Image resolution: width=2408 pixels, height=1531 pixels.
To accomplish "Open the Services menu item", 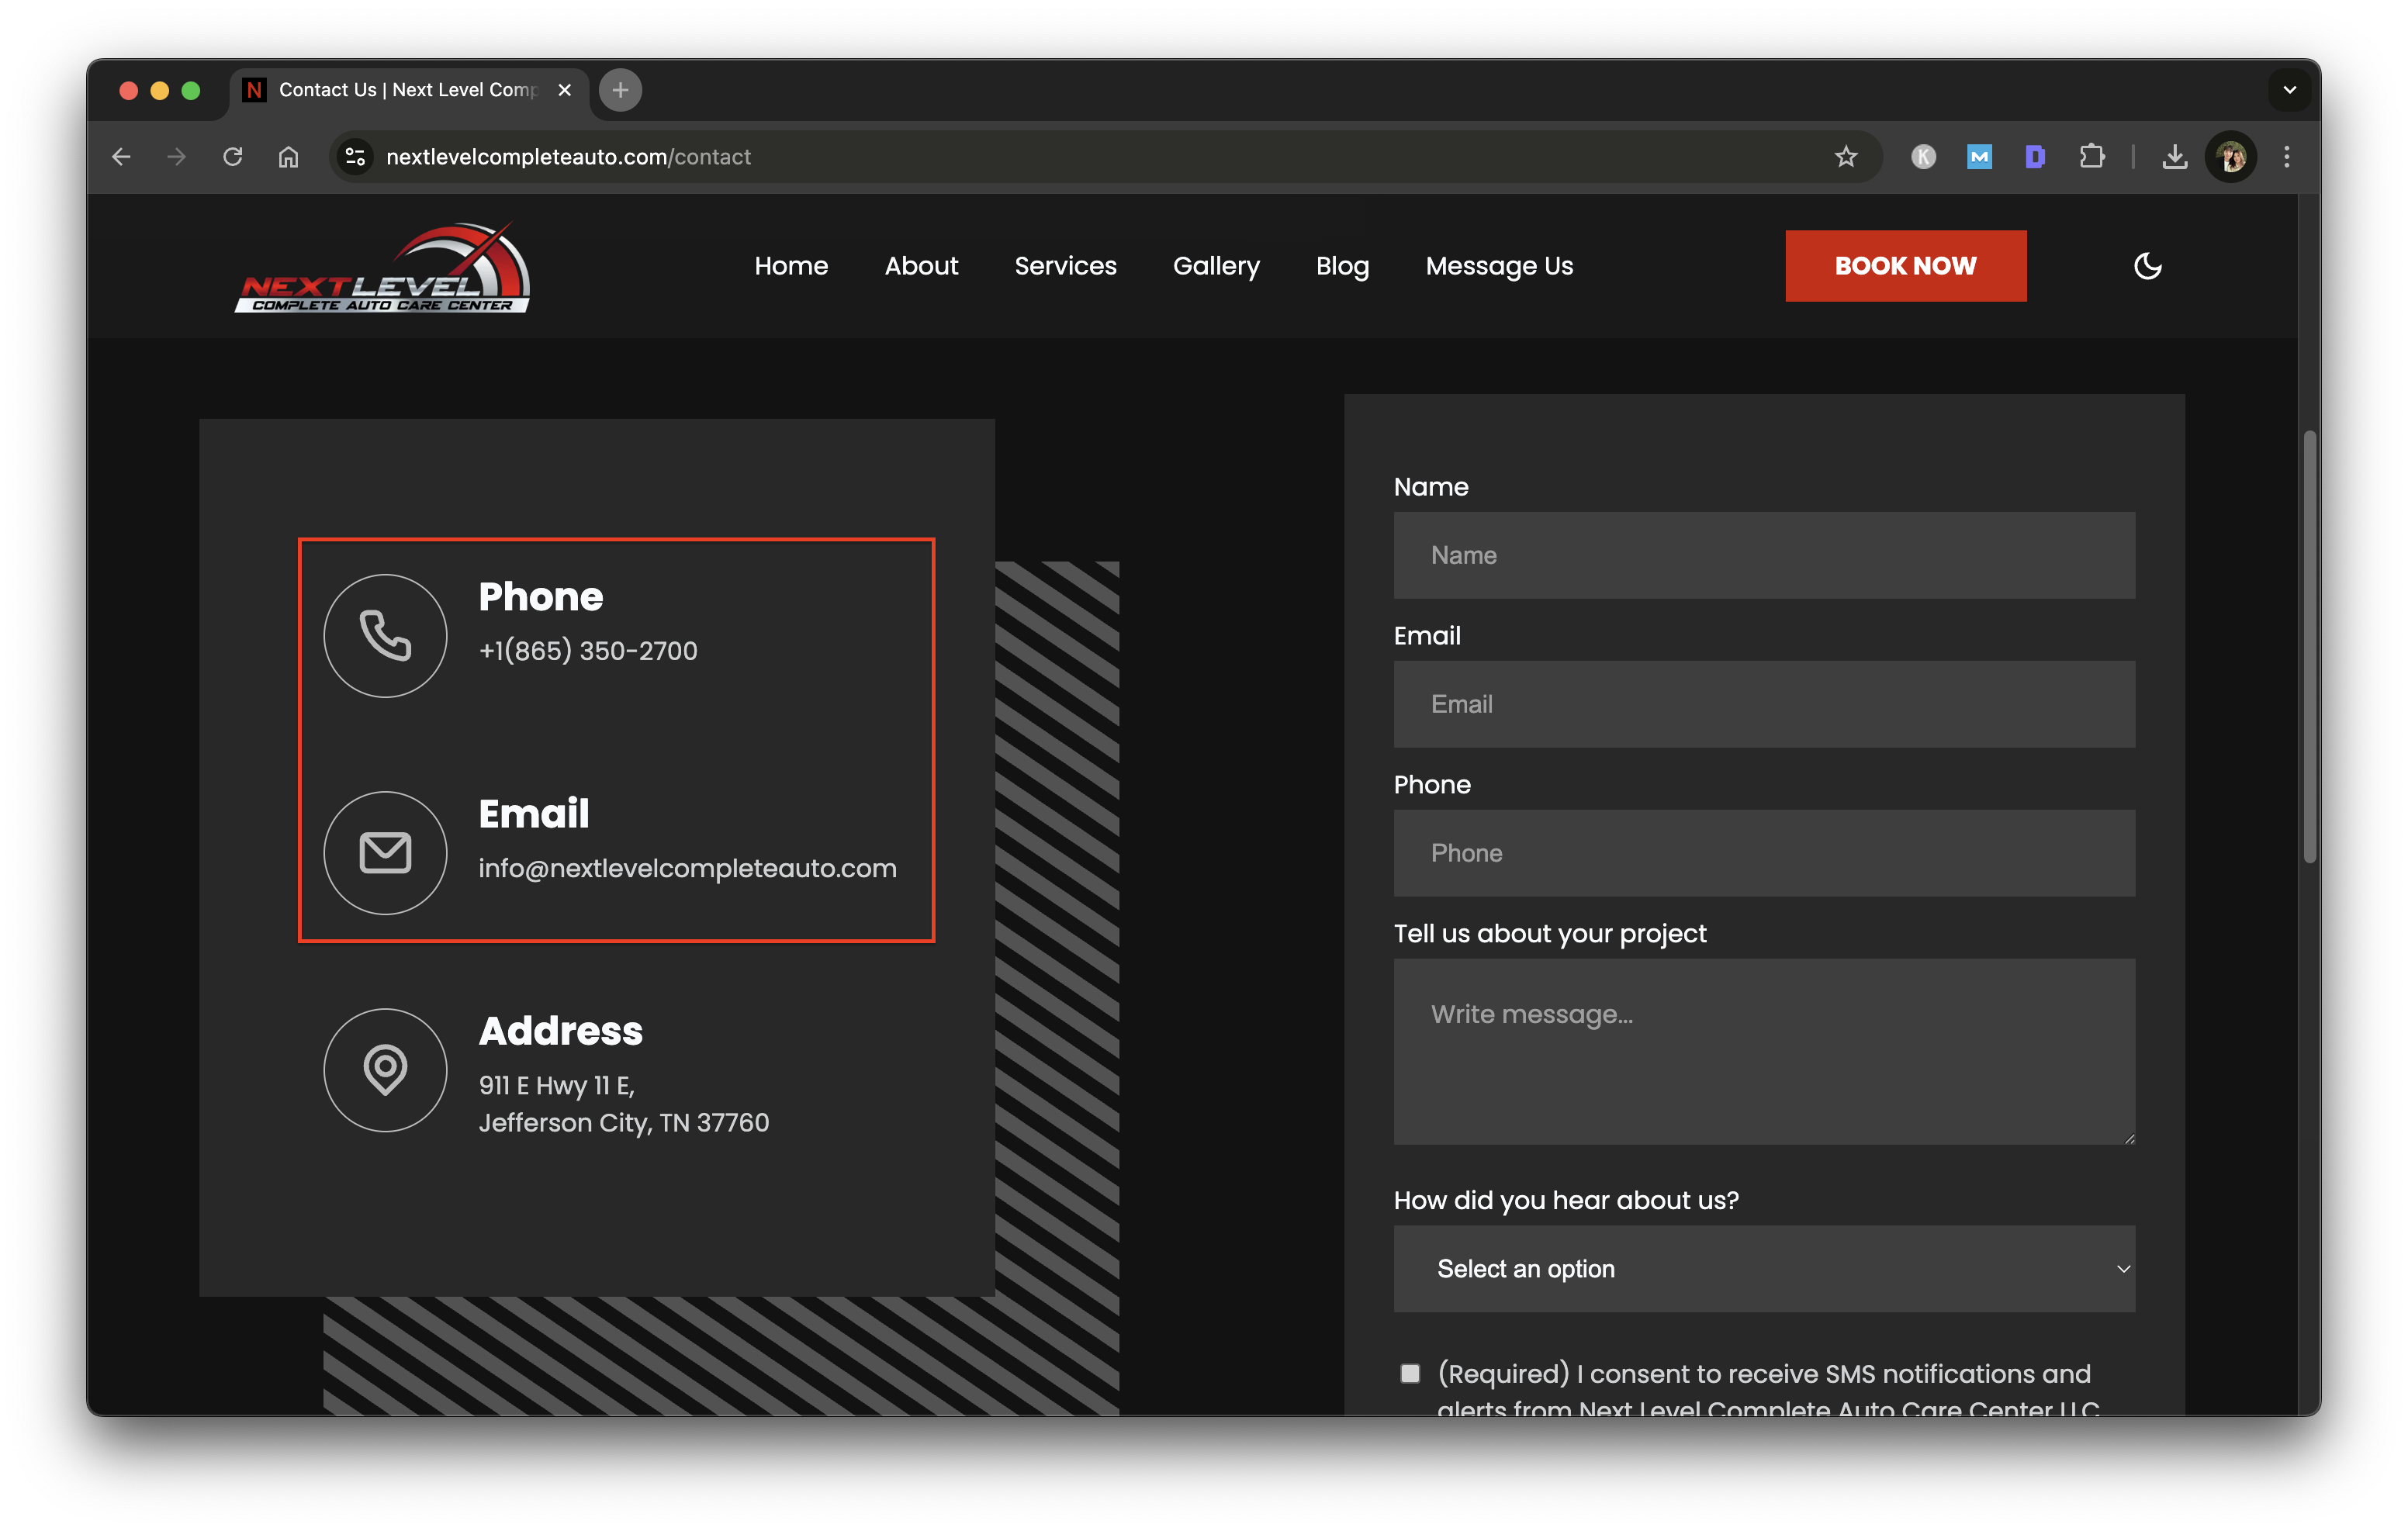I will [1065, 266].
